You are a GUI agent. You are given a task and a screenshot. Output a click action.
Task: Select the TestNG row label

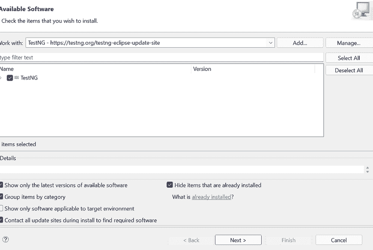tap(29, 78)
